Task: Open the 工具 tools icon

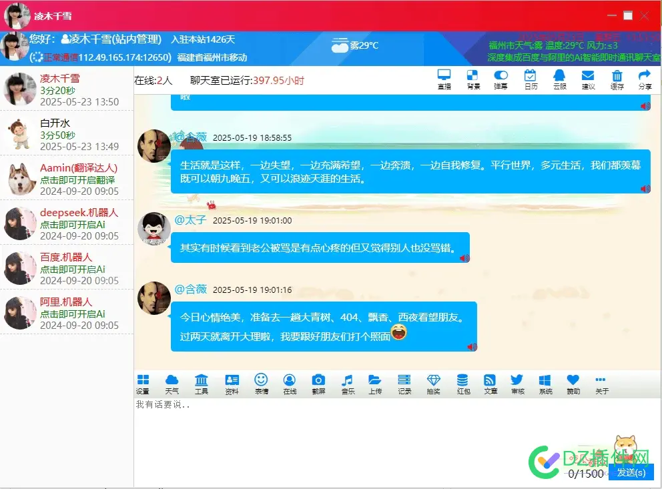Action: click(202, 384)
